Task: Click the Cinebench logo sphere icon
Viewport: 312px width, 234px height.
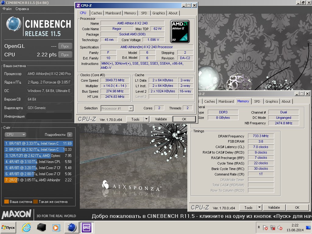Action: (13, 24)
